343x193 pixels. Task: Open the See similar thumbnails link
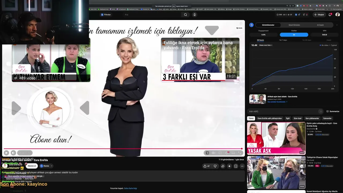click(x=277, y=102)
